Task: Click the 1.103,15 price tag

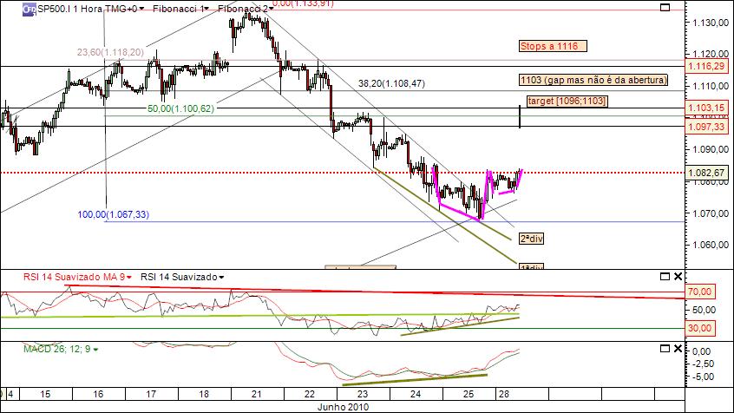Action: (706, 108)
